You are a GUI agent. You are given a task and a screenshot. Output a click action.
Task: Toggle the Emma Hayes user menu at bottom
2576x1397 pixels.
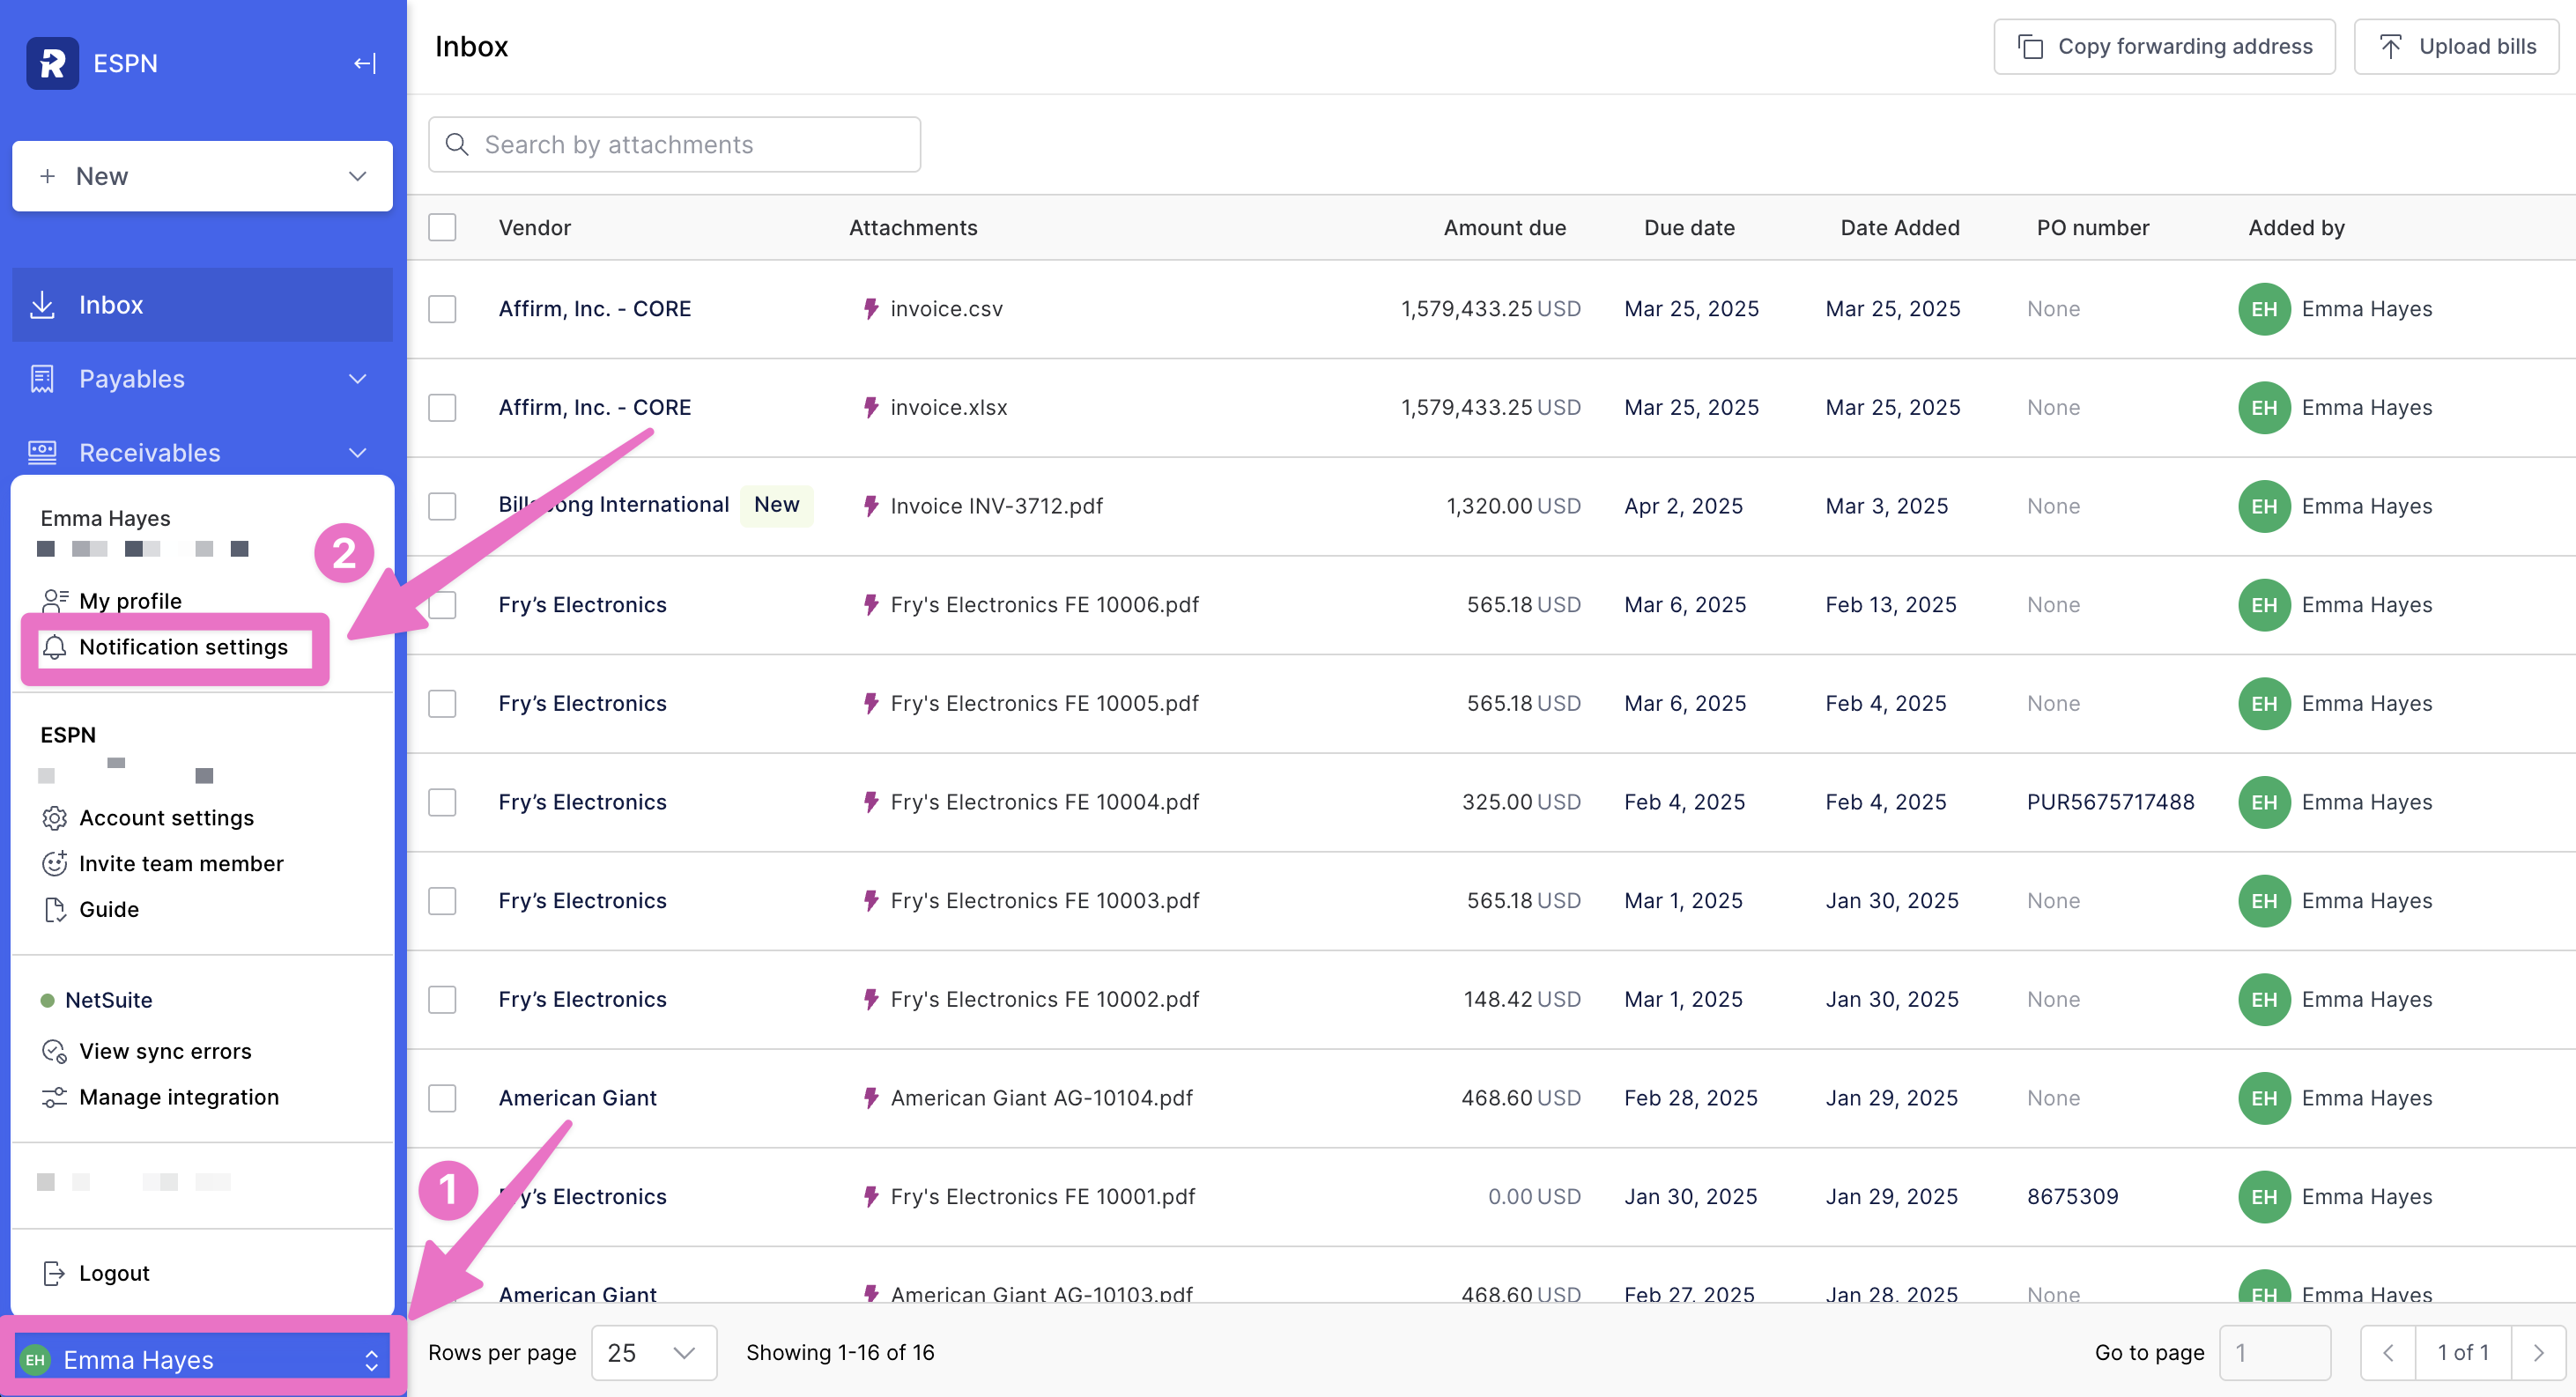(x=202, y=1360)
